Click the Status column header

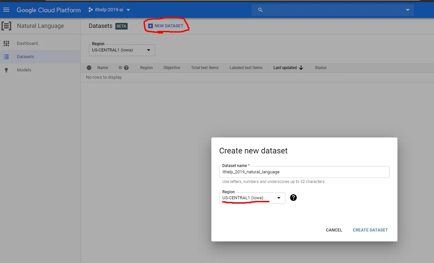pyautogui.click(x=321, y=68)
